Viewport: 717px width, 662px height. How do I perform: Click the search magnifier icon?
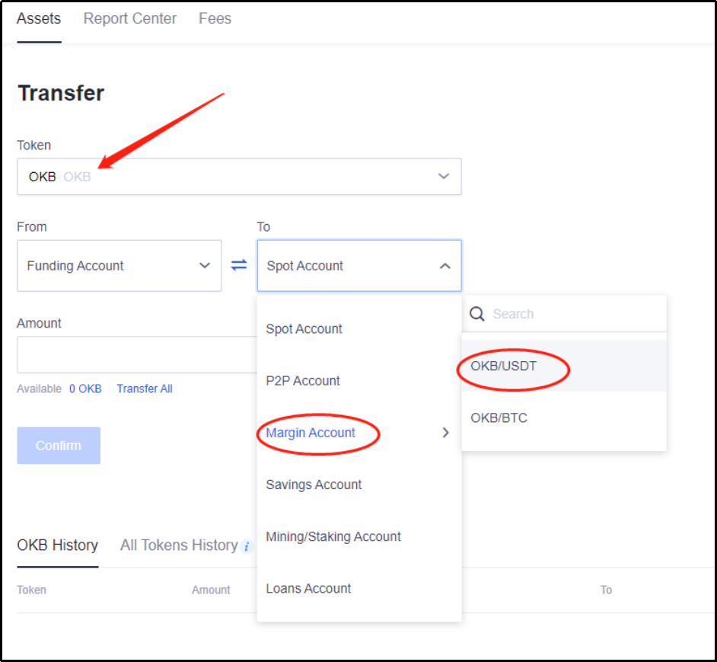point(477,314)
